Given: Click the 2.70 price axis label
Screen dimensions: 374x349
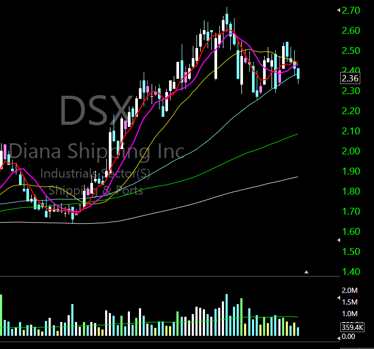Looking at the screenshot, I should pos(351,11).
